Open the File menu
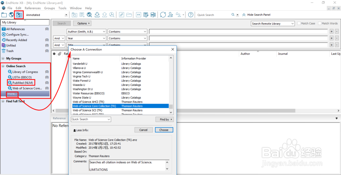Screen dimensions: 341x175 [10, 8]
